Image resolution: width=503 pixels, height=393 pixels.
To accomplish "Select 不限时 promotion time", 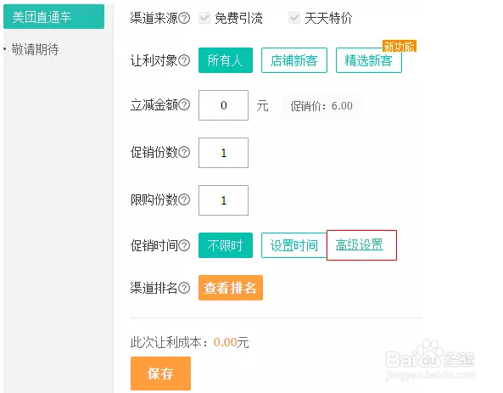I will (226, 245).
